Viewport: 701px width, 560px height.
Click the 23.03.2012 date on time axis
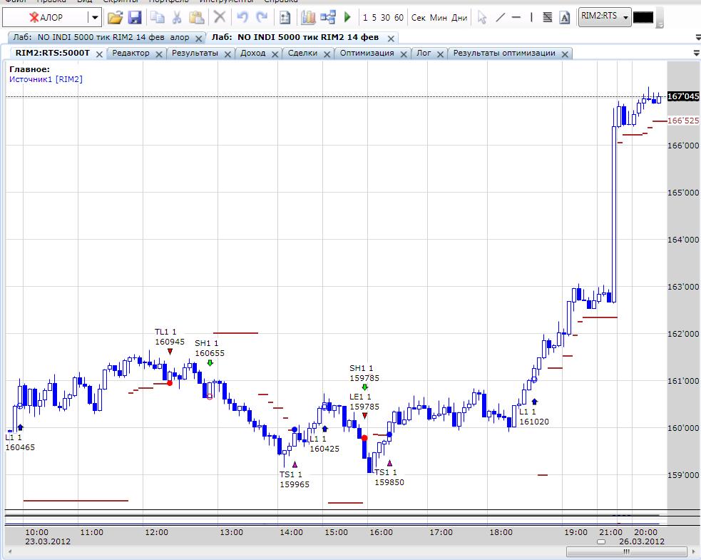coord(47,541)
